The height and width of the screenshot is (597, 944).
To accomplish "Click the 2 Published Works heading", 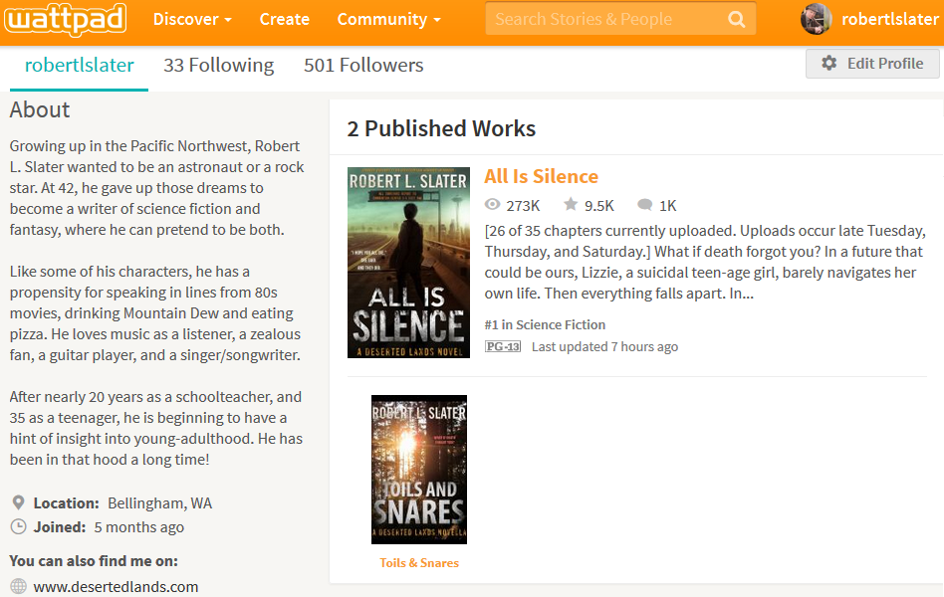I will coord(441,128).
